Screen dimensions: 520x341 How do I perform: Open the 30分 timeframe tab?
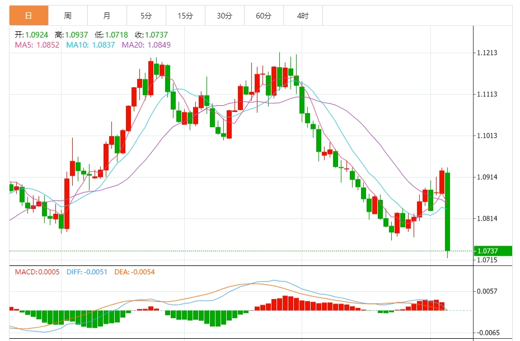click(224, 16)
